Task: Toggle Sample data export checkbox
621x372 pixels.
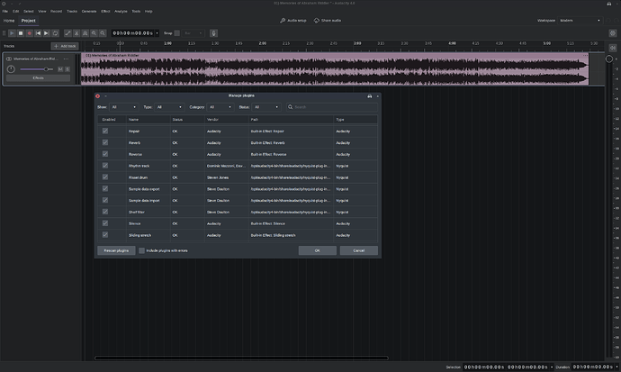Action: [x=105, y=188]
